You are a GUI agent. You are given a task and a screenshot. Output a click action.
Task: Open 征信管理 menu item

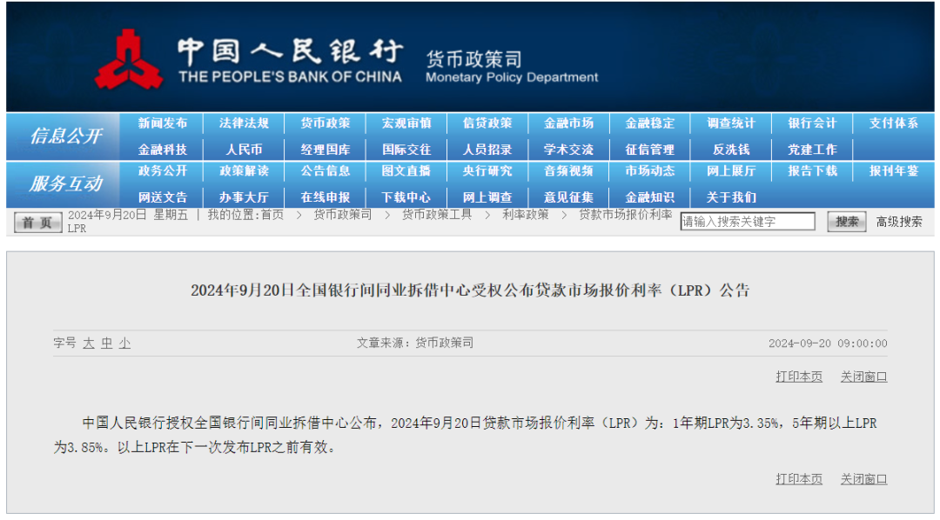point(650,150)
